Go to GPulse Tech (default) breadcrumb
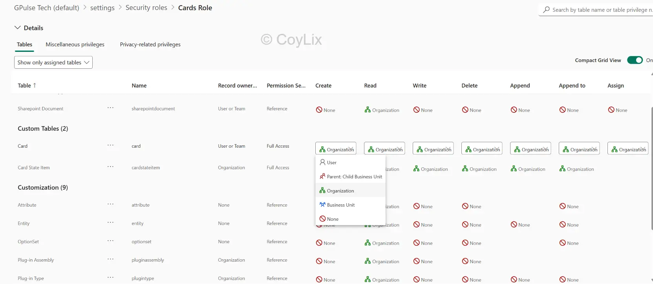This screenshot has width=653, height=284. coord(46,8)
